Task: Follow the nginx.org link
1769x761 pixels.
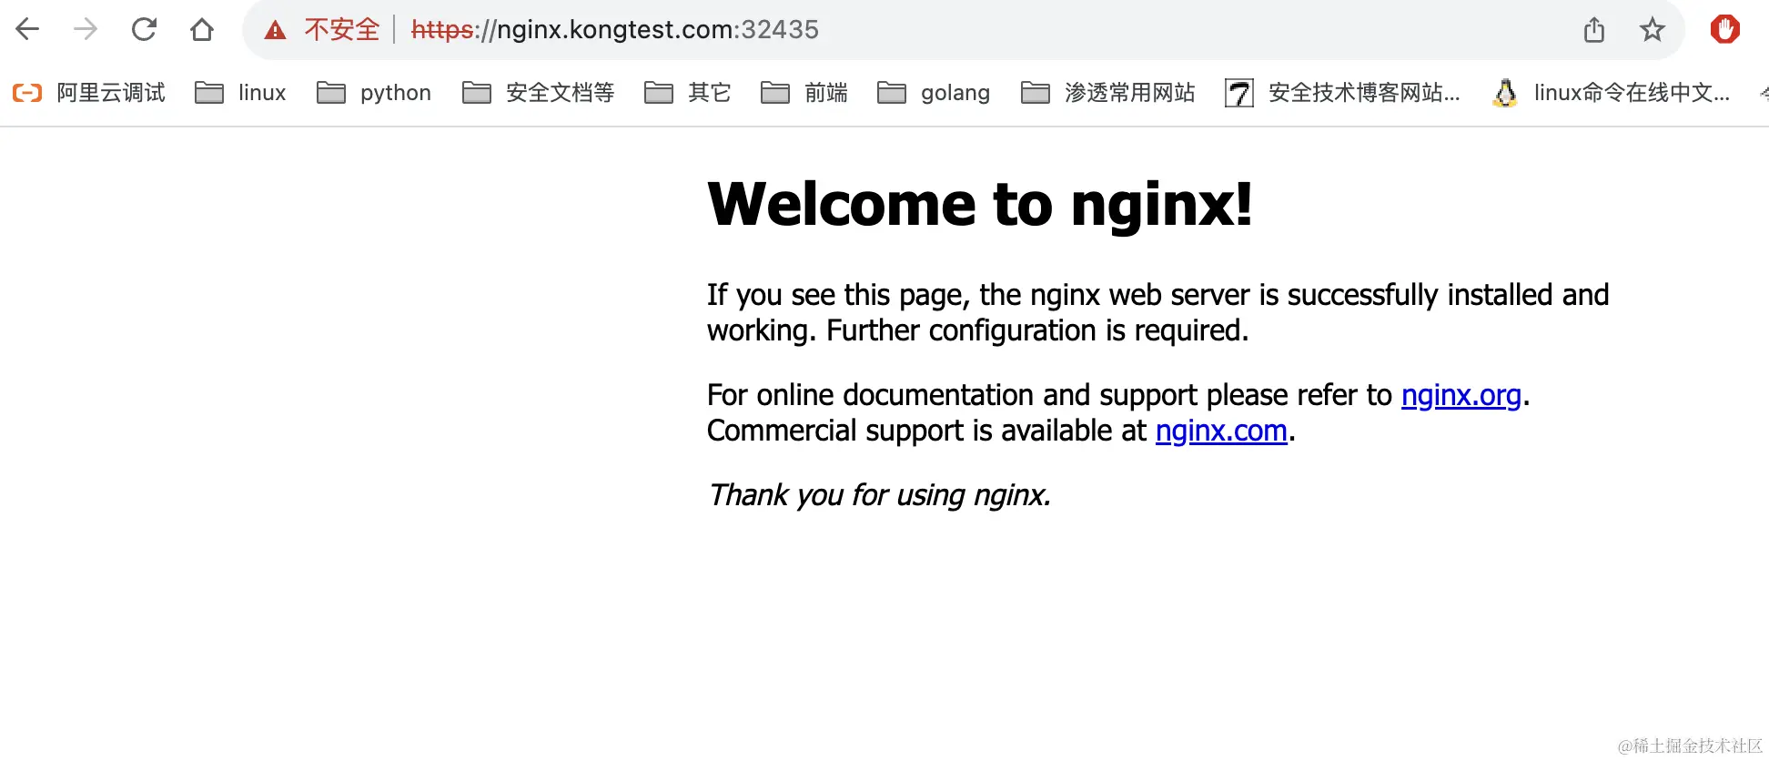Action: pyautogui.click(x=1461, y=396)
